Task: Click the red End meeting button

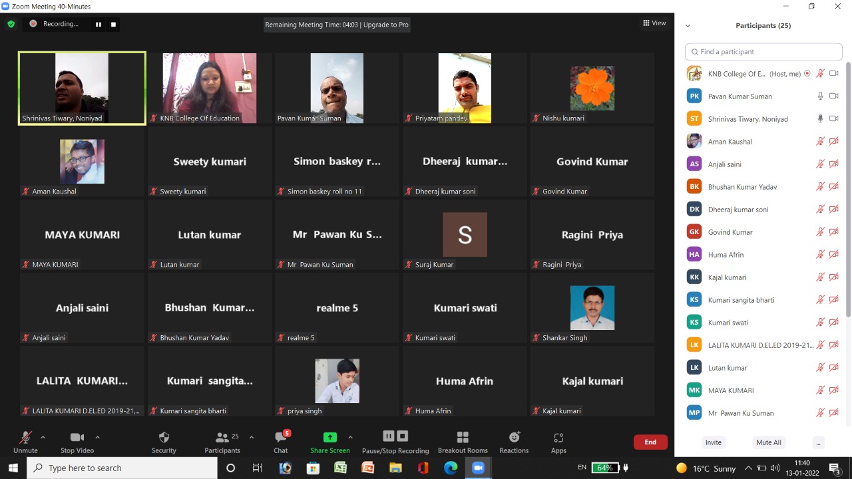Action: [x=650, y=442]
